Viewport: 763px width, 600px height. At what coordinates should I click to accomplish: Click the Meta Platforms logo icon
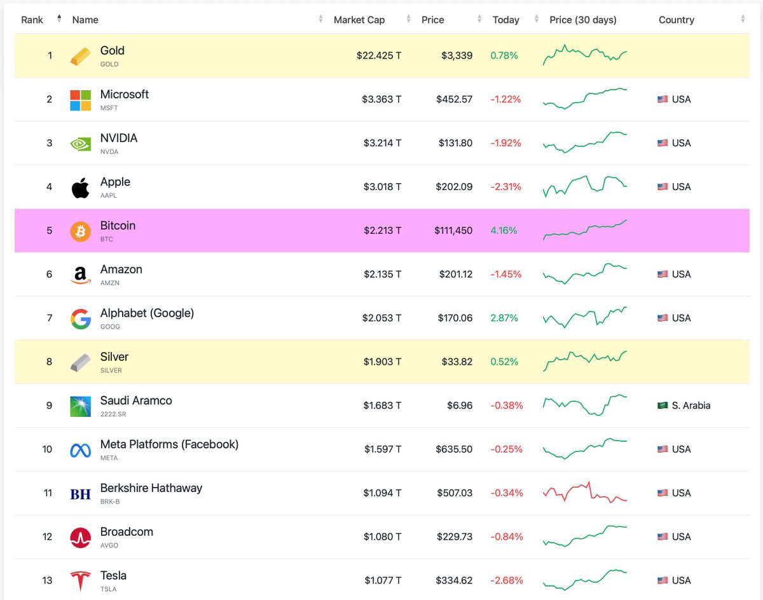pyautogui.click(x=80, y=450)
